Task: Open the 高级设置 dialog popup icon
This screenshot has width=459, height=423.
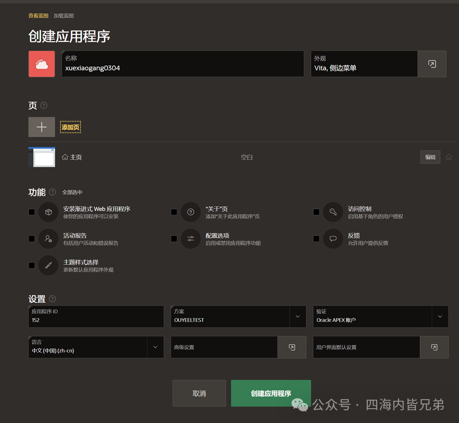Action: [x=292, y=347]
